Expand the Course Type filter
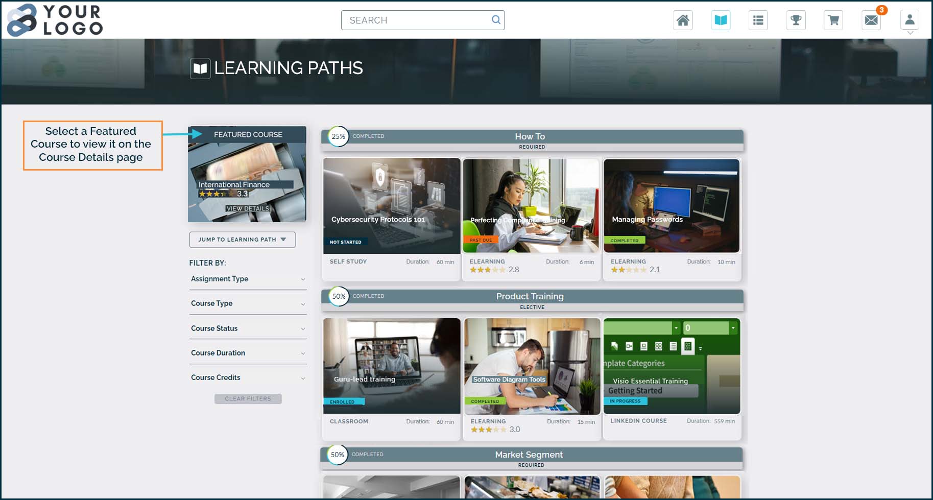933x500 pixels. point(248,303)
